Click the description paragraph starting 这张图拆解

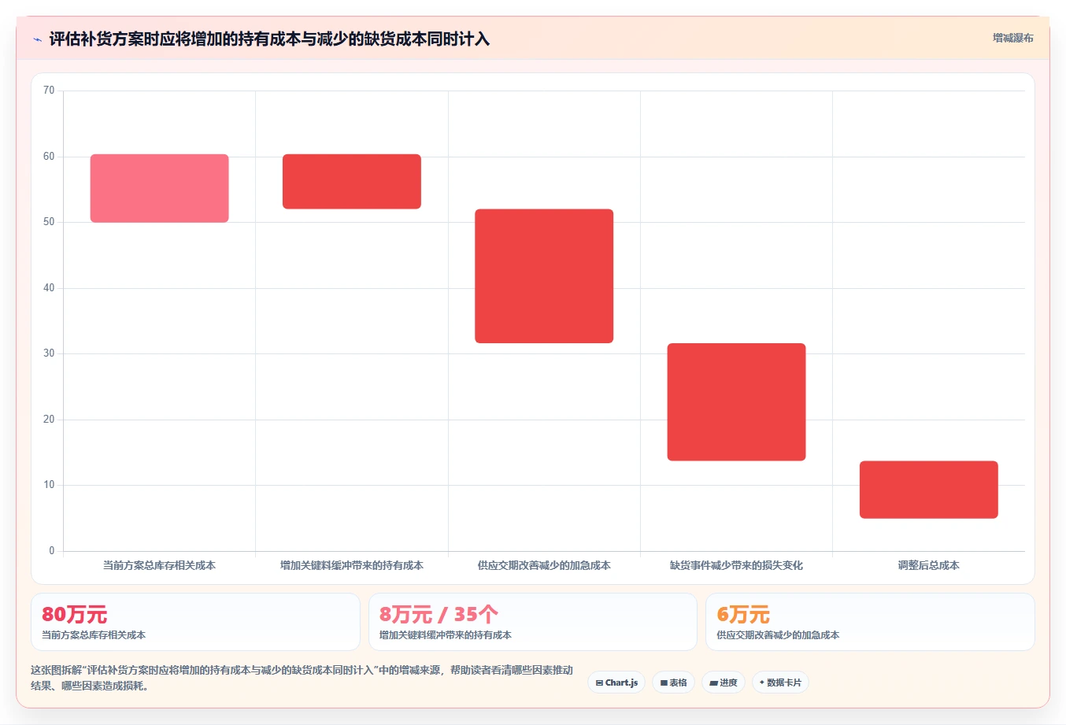[x=302, y=678]
